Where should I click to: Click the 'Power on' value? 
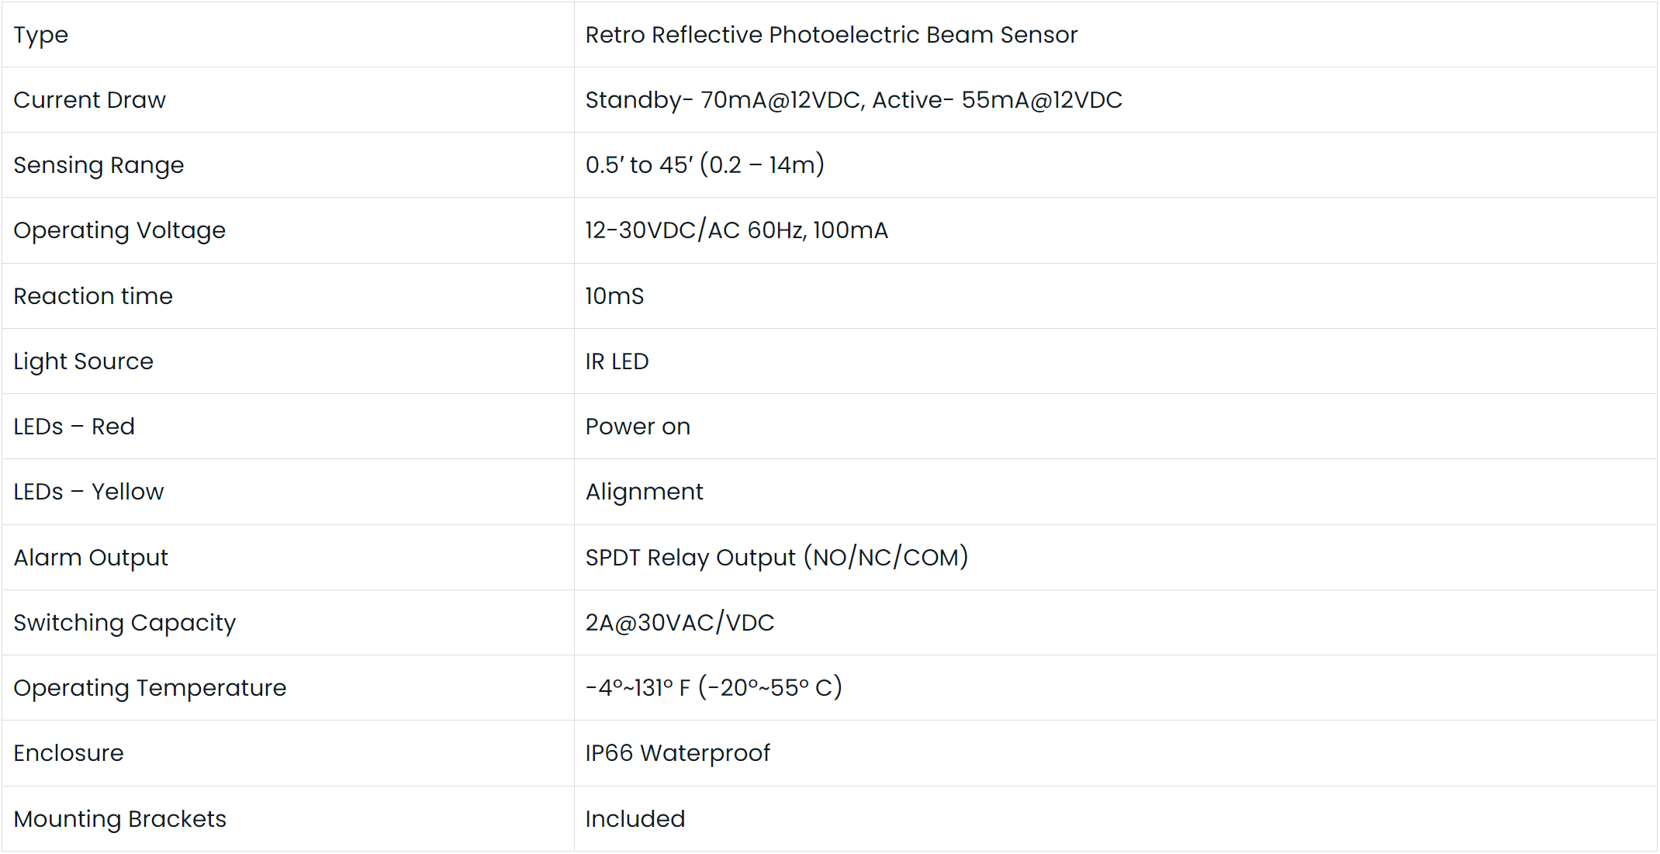pos(638,427)
